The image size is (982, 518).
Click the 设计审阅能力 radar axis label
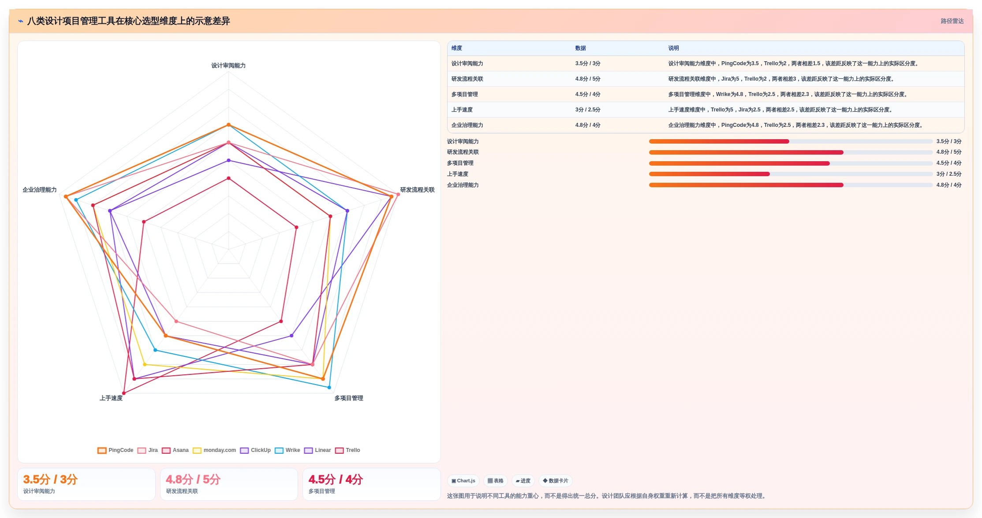point(228,66)
